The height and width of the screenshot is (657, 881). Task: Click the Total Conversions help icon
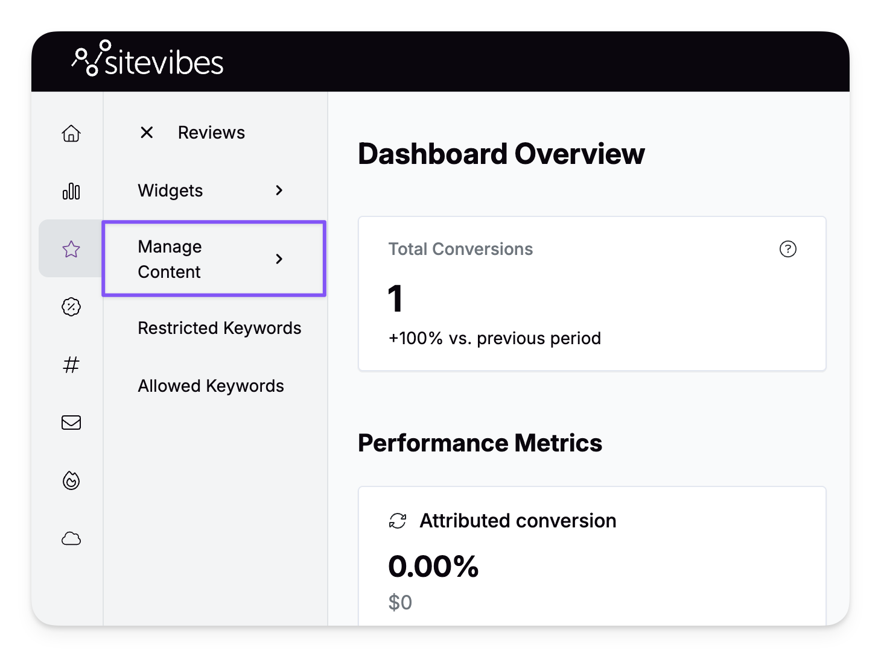point(787,249)
